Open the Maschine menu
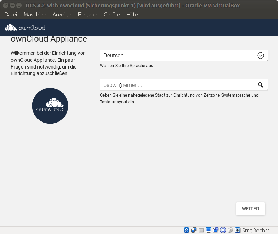 pyautogui.click(x=35, y=14)
